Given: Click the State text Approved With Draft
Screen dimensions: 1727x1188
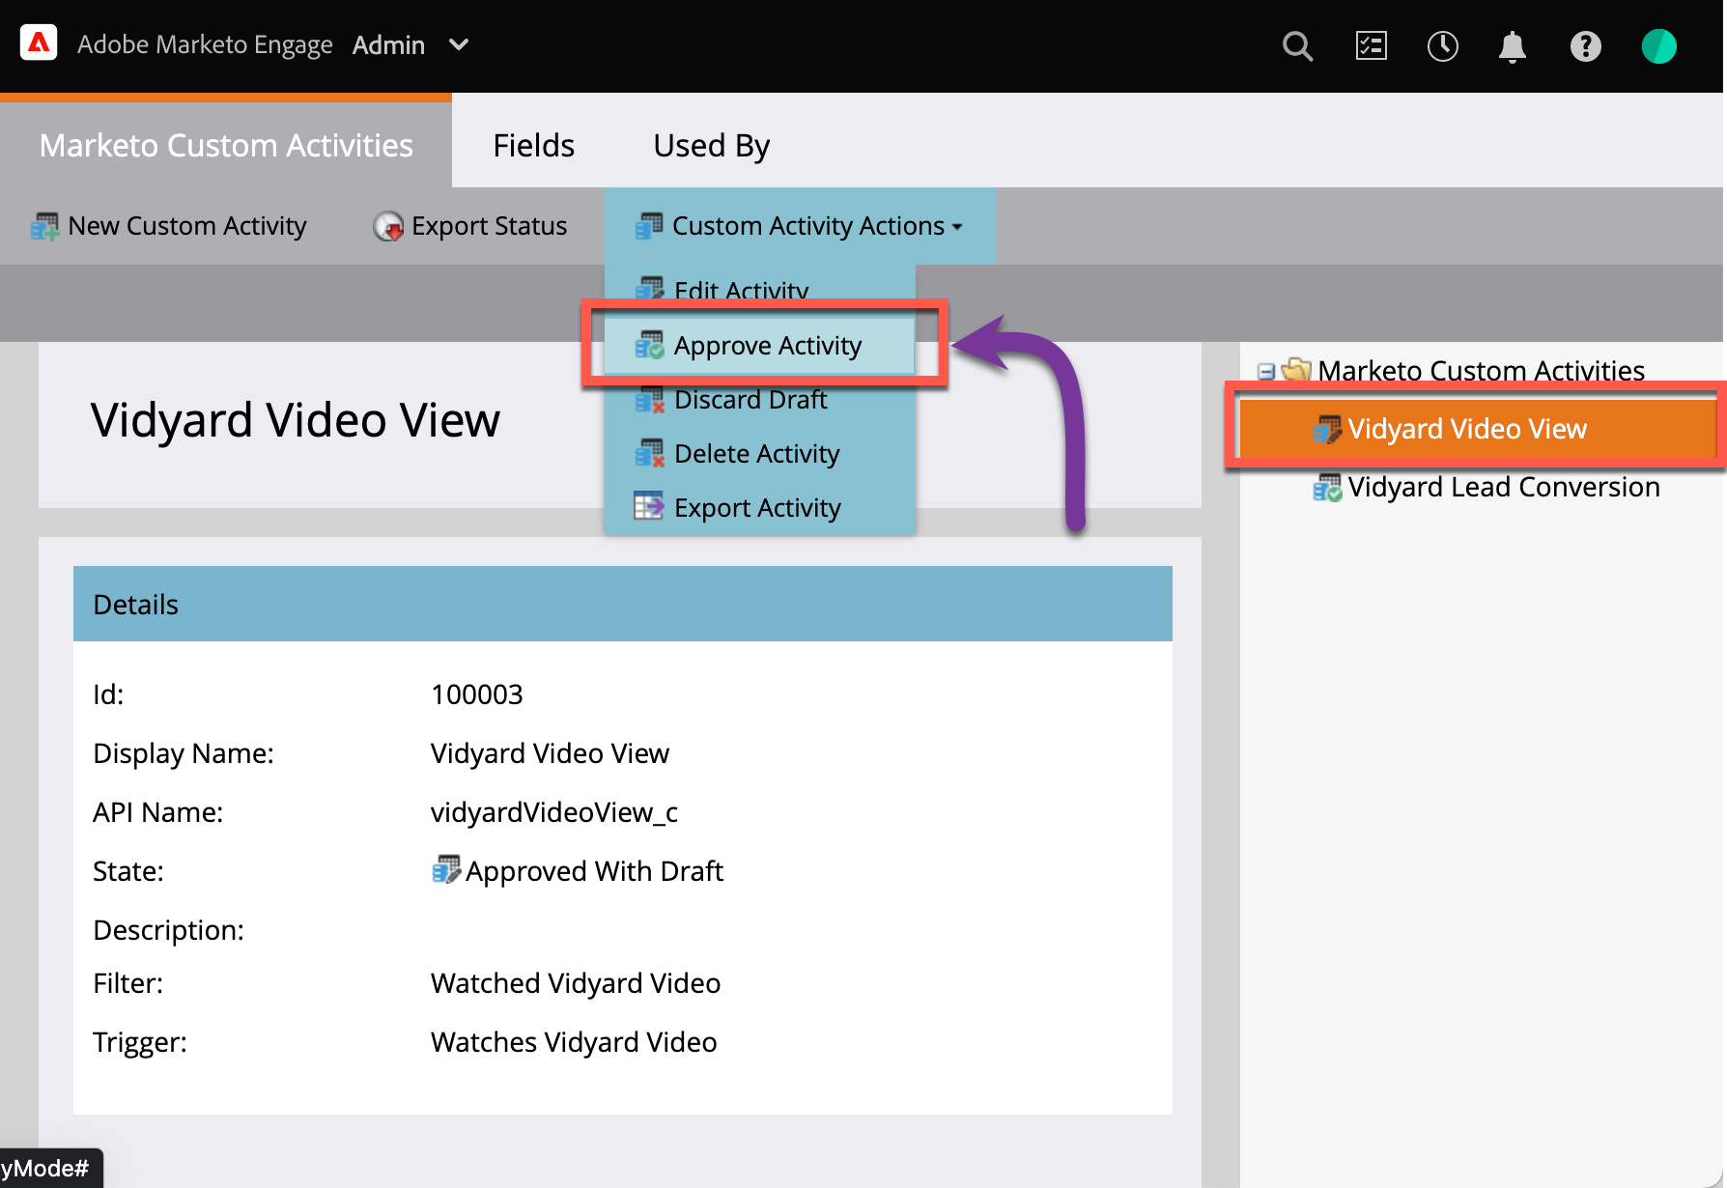Looking at the screenshot, I should pyautogui.click(x=594, y=871).
